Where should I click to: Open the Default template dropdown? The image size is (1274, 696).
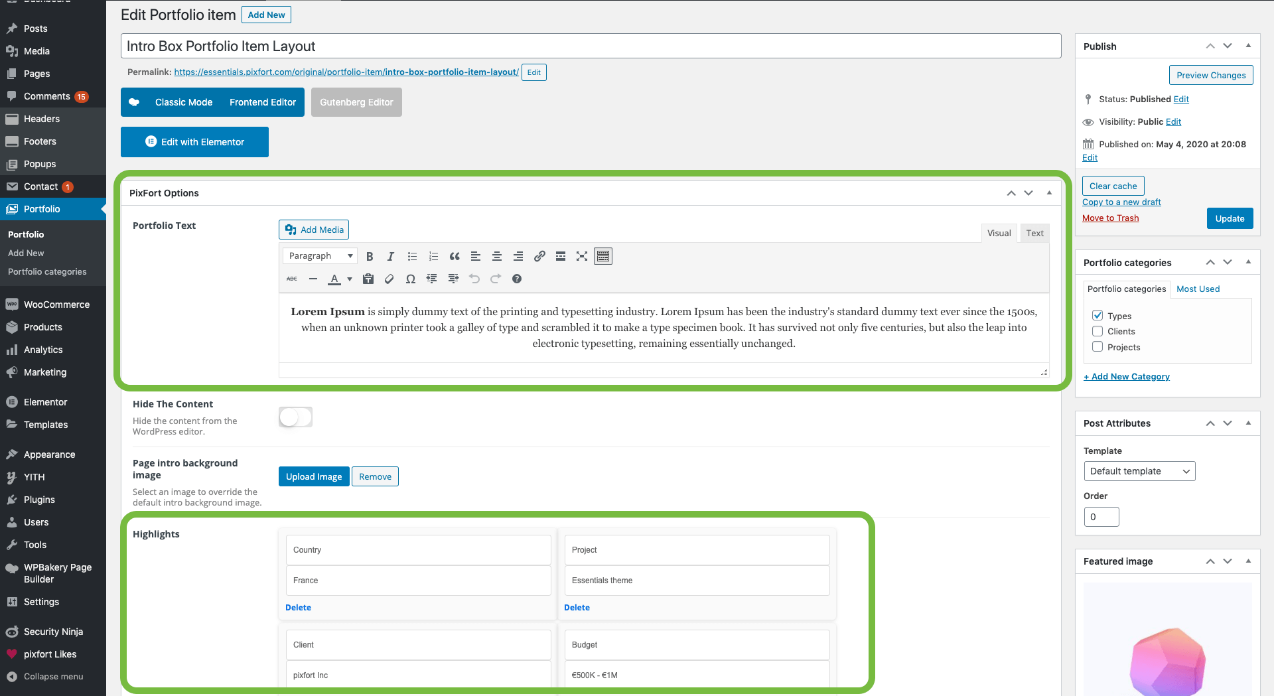[x=1139, y=471]
